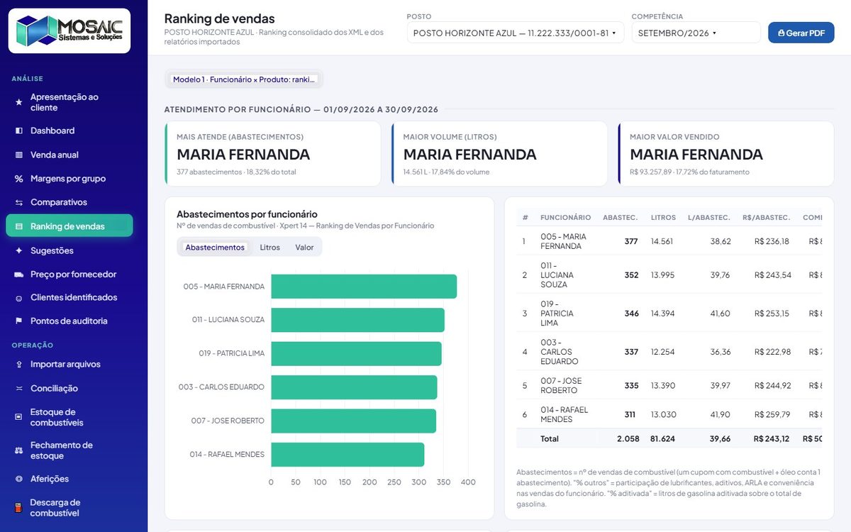Image resolution: width=851 pixels, height=532 pixels.
Task: Click the 003 - CARLOS EDUARDO chart bar
Action: point(355,387)
